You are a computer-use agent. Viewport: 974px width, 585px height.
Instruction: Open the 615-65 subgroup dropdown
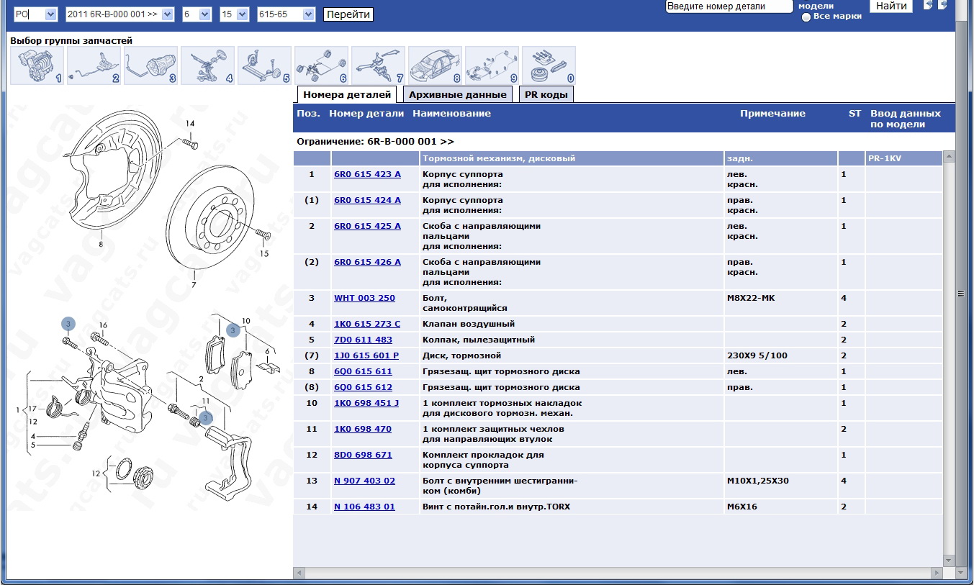pos(287,14)
